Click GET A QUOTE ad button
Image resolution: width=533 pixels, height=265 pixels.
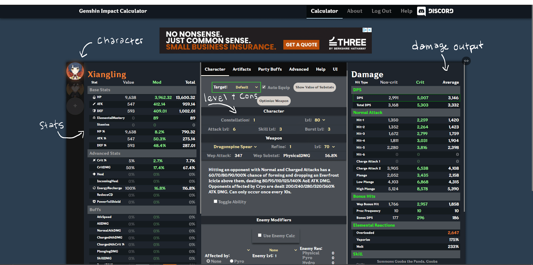(x=301, y=45)
